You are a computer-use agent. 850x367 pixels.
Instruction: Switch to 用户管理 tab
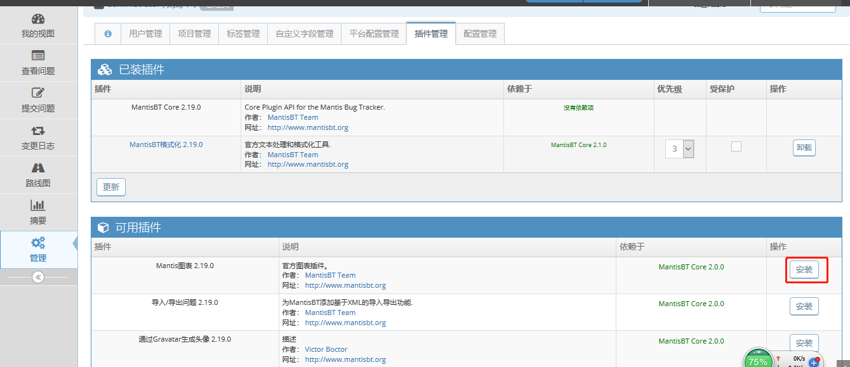(x=145, y=34)
